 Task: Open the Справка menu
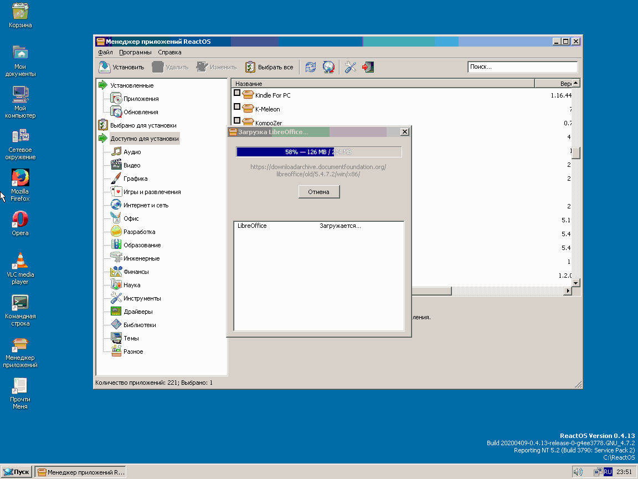169,52
